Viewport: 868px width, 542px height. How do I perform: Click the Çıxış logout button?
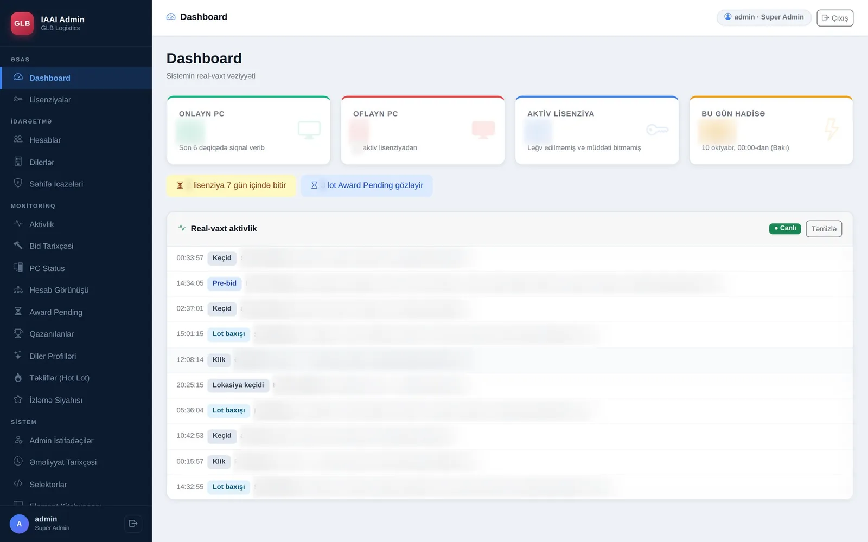click(x=835, y=18)
